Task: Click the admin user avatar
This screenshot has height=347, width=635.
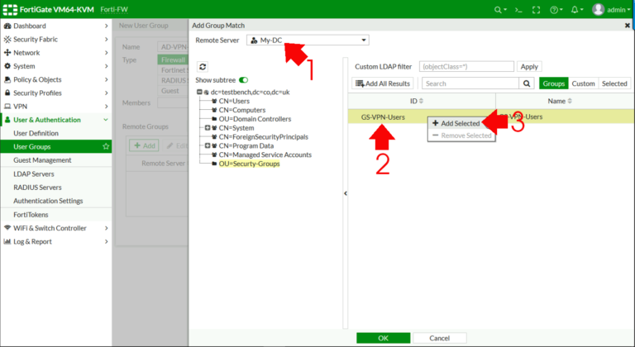Action: click(x=598, y=9)
